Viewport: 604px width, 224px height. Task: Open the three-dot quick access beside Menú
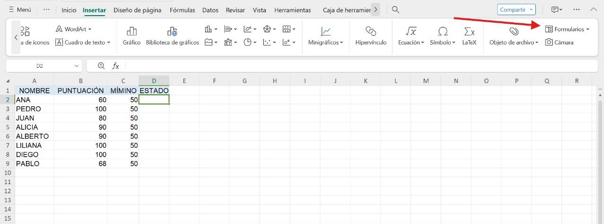click(x=46, y=9)
